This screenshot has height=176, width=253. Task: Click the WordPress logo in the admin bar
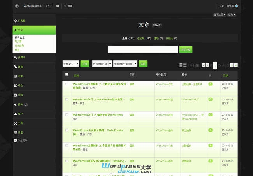[x=17, y=6]
